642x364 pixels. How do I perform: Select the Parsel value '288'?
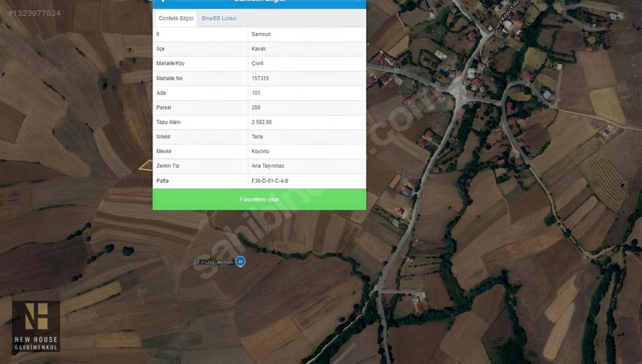click(256, 107)
